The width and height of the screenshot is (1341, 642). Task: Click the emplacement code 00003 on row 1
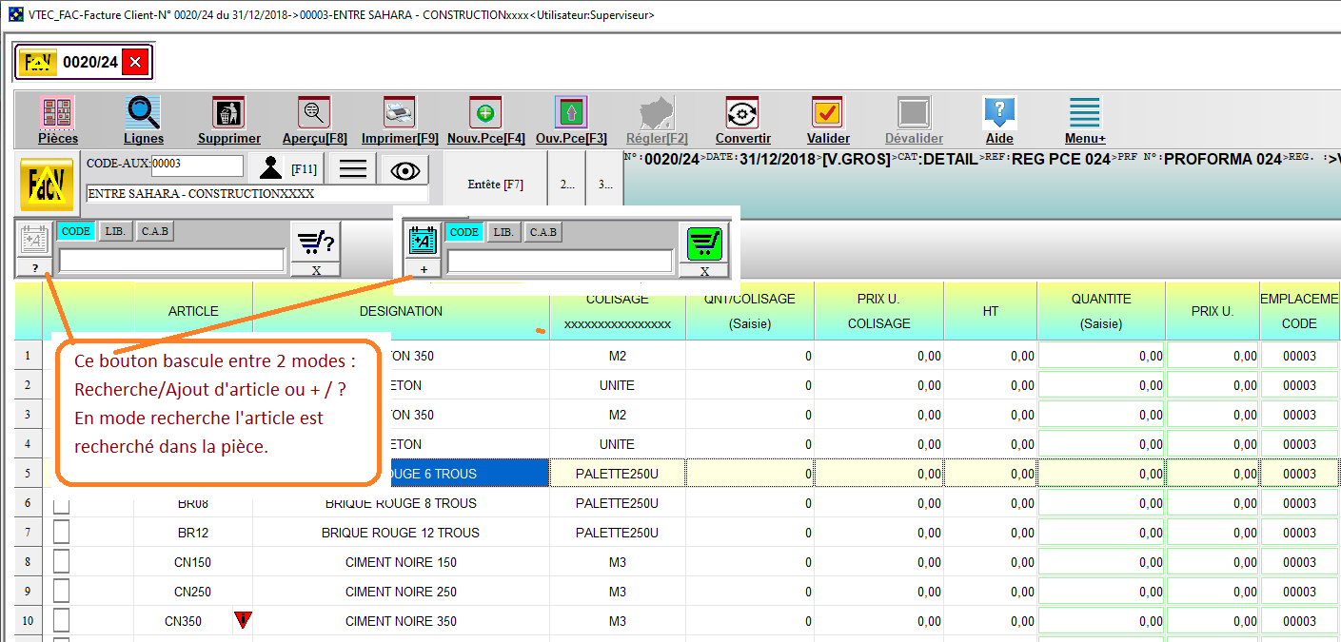(1299, 356)
